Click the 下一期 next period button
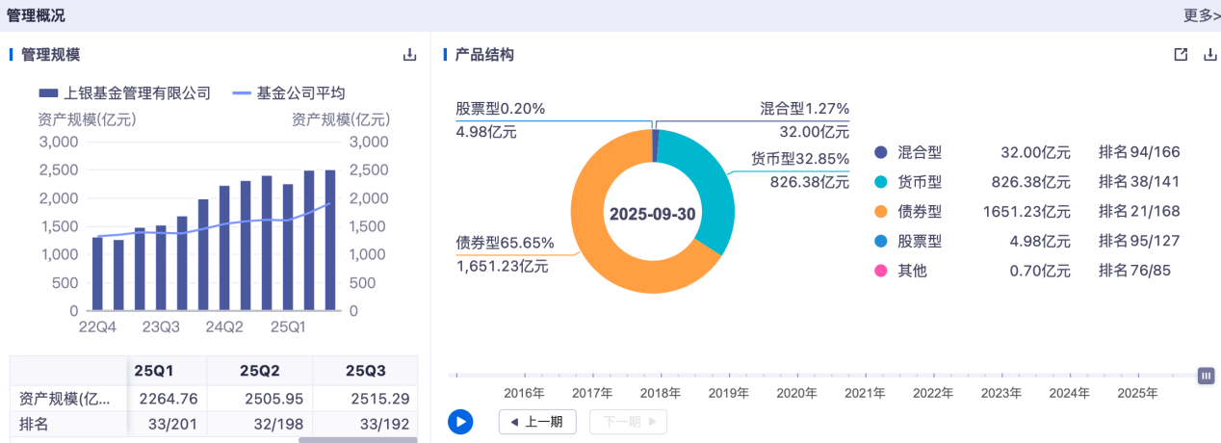Viewport: 1221px width, 443px height. 628,422
